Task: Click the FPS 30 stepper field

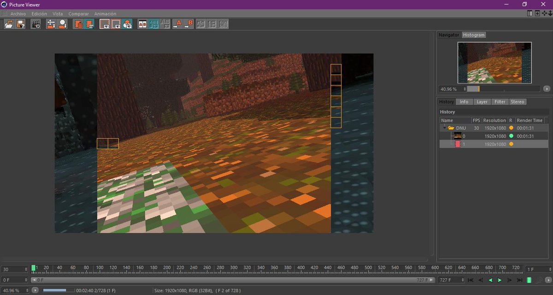Action: pos(14,269)
